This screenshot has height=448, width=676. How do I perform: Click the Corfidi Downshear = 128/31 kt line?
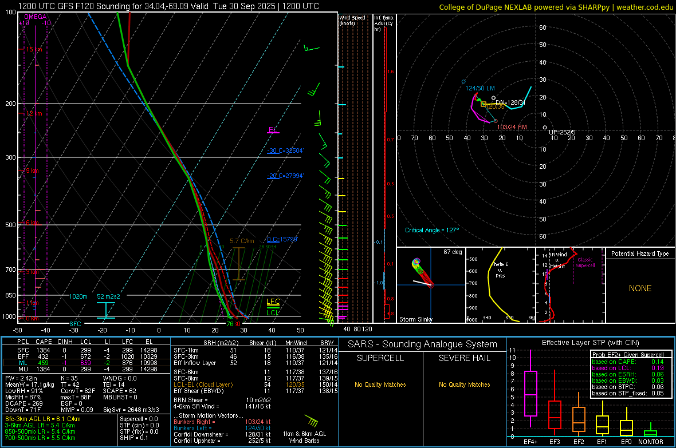click(222, 434)
